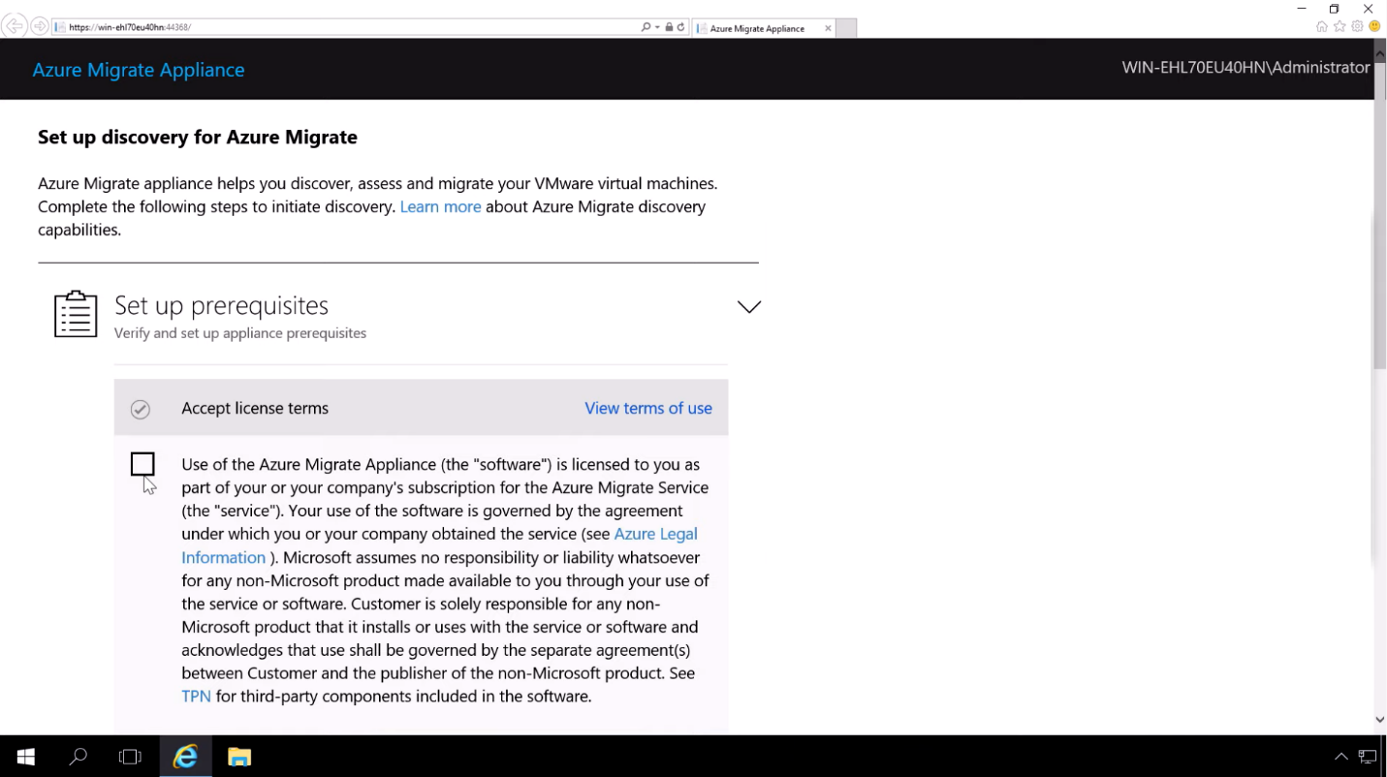Click the Accept license terms row label

pyautogui.click(x=255, y=408)
